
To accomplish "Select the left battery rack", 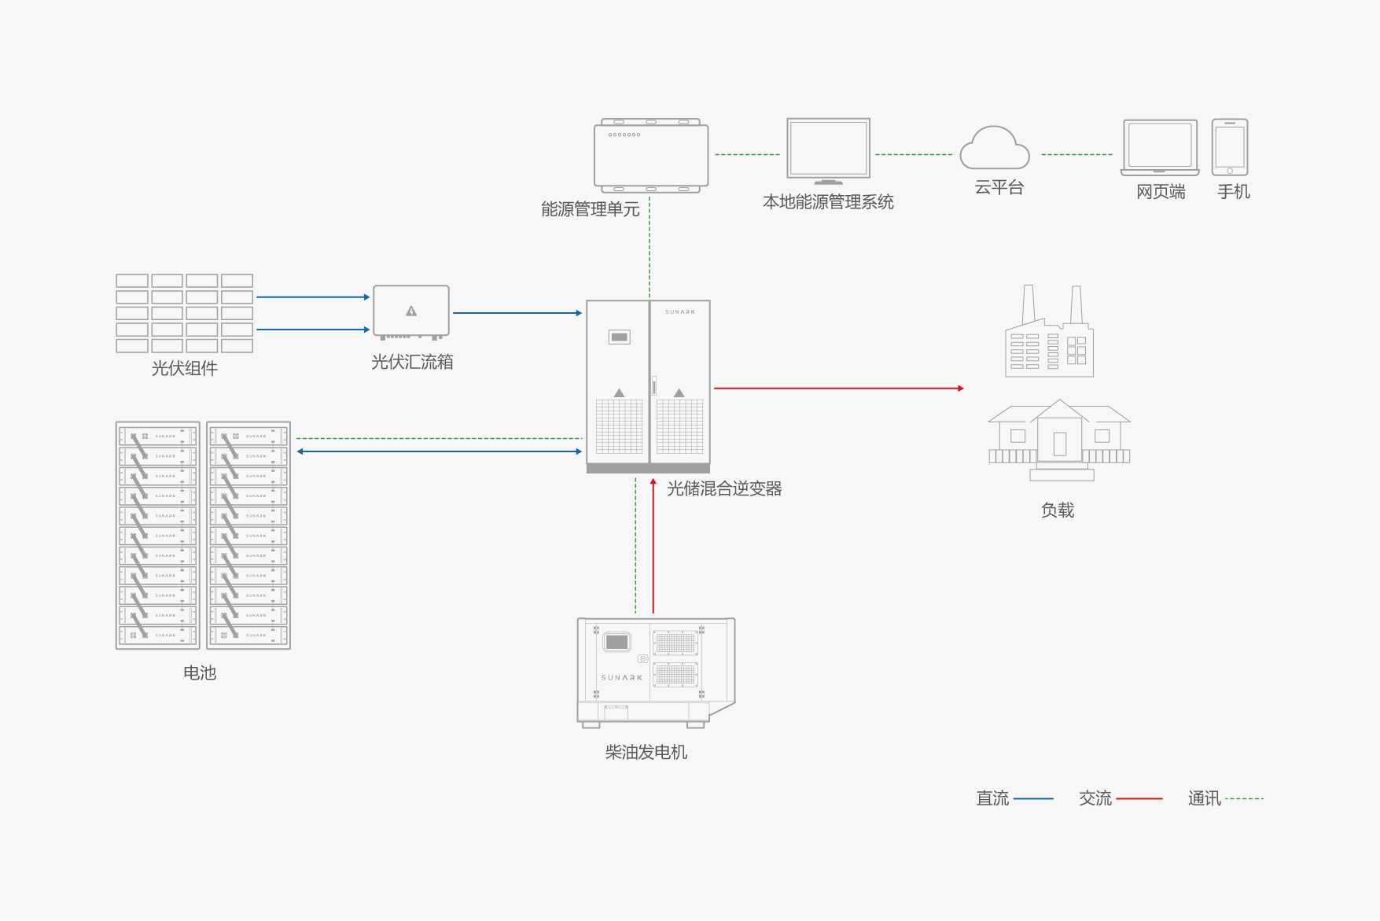I will (158, 535).
